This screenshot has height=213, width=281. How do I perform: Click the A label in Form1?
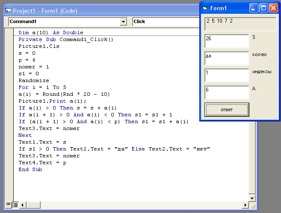click(254, 88)
